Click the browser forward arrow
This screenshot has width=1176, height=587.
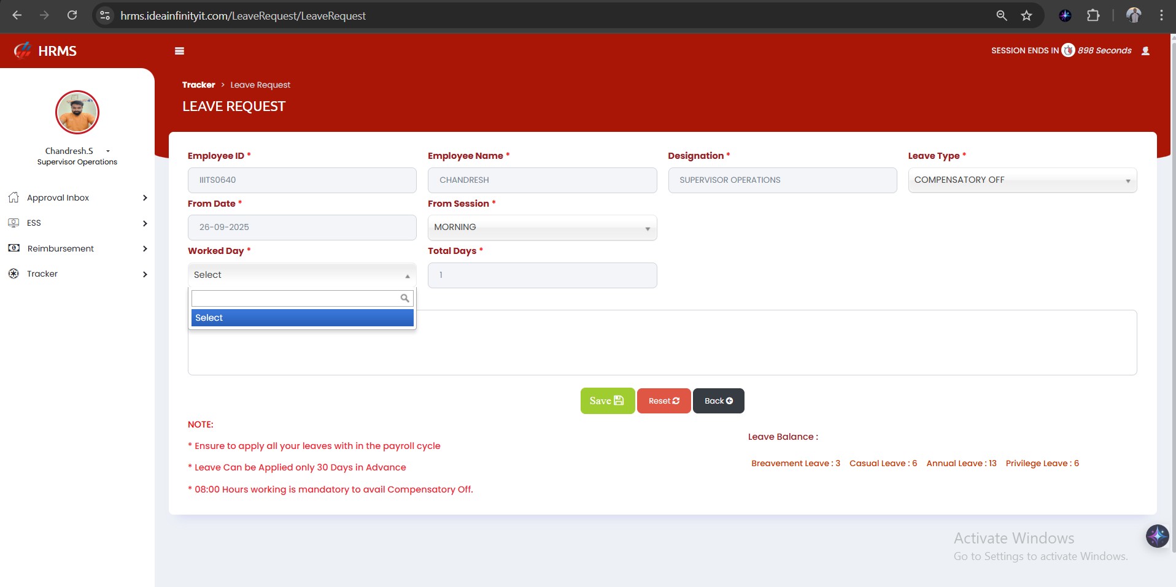coord(44,15)
